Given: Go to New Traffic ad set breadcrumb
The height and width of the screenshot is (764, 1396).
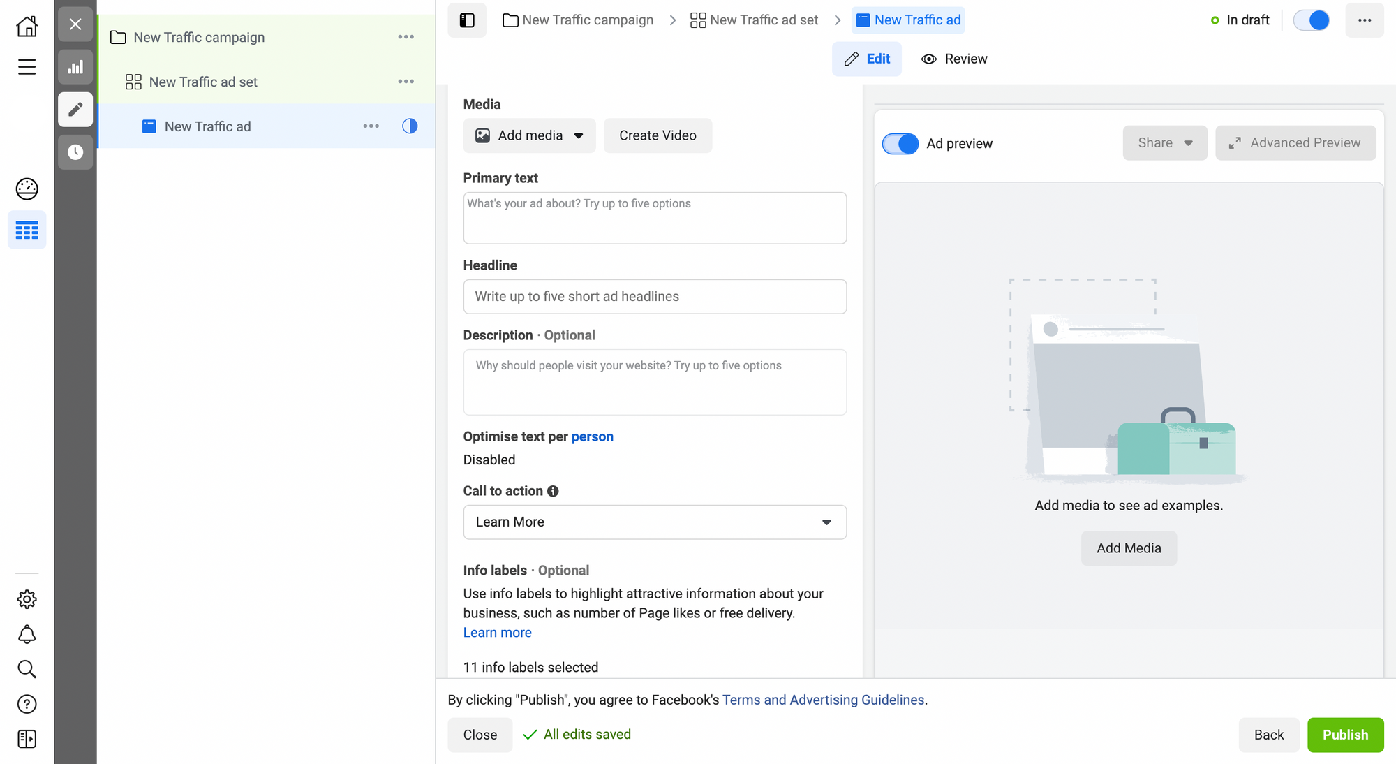Looking at the screenshot, I should [x=754, y=20].
